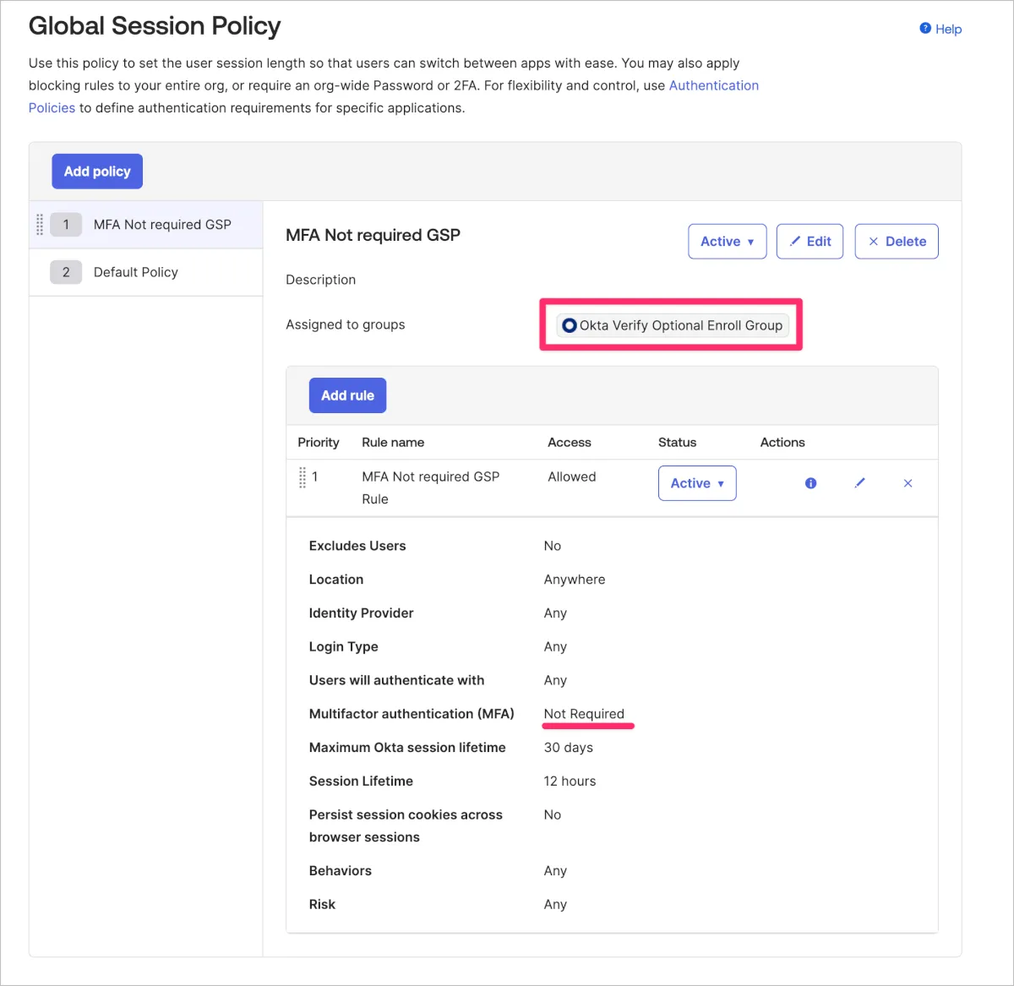The width and height of the screenshot is (1014, 986).
Task: Click the Okta group circle icon
Action: (570, 325)
